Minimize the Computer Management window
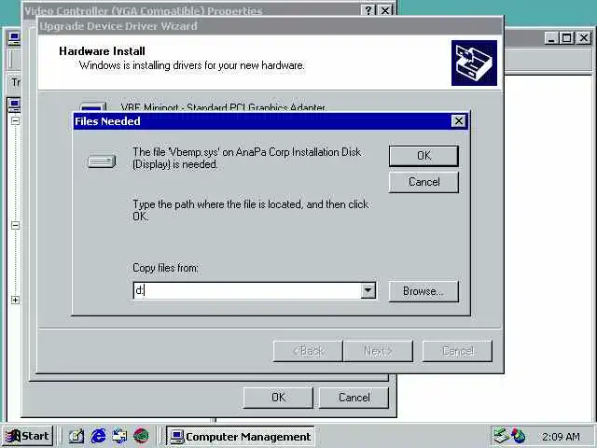This screenshot has height=448, width=597. pos(551,38)
